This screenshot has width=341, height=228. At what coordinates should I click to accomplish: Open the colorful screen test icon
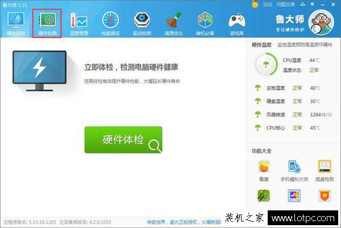pyautogui.click(x=294, y=196)
